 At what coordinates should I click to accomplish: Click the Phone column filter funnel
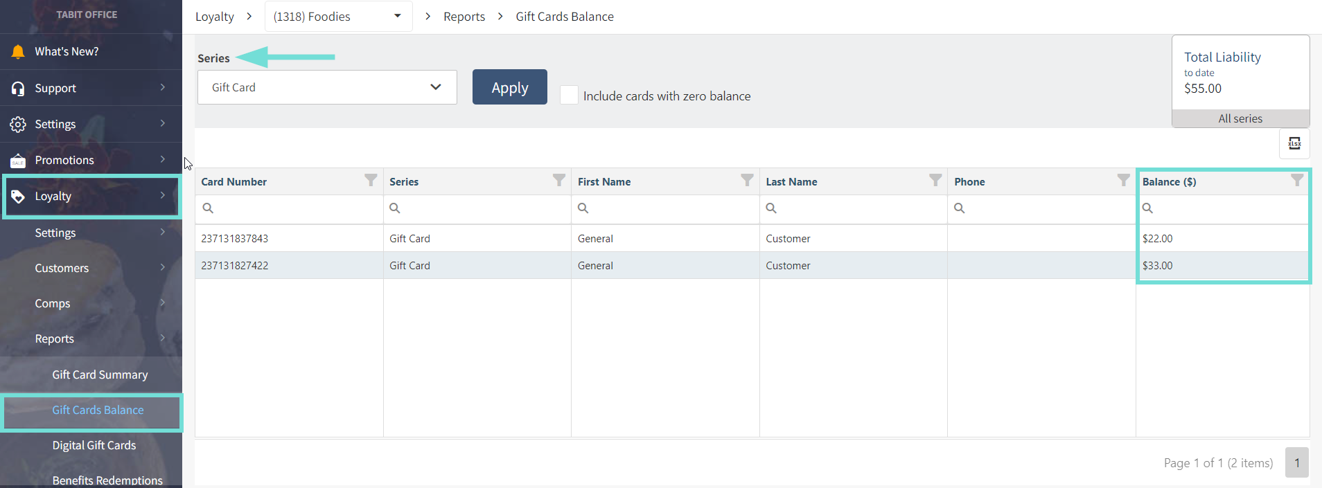click(1123, 181)
